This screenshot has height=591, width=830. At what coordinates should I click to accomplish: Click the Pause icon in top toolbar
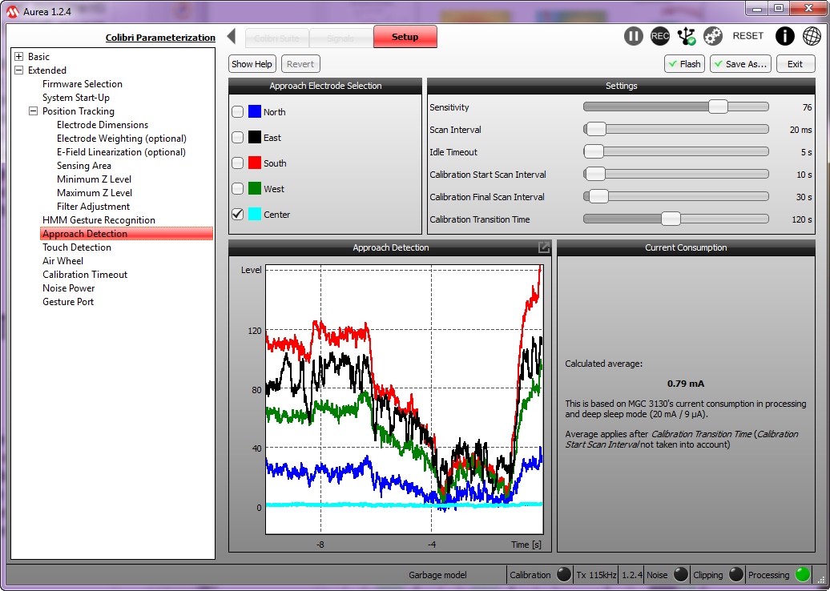click(634, 36)
